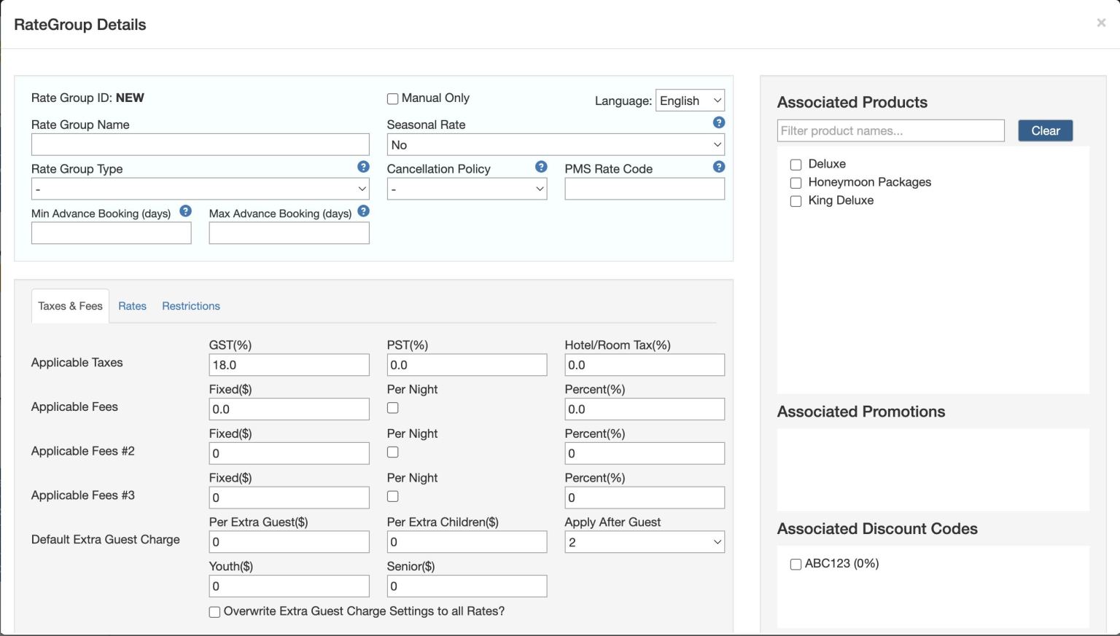This screenshot has height=636, width=1120.
Task: Select the GST percentage input field
Action: [289, 364]
